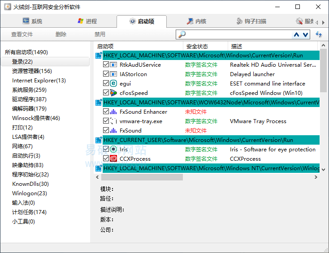Click the cFosSpeed entry icon
The width and height of the screenshot is (329, 253).
113,93
